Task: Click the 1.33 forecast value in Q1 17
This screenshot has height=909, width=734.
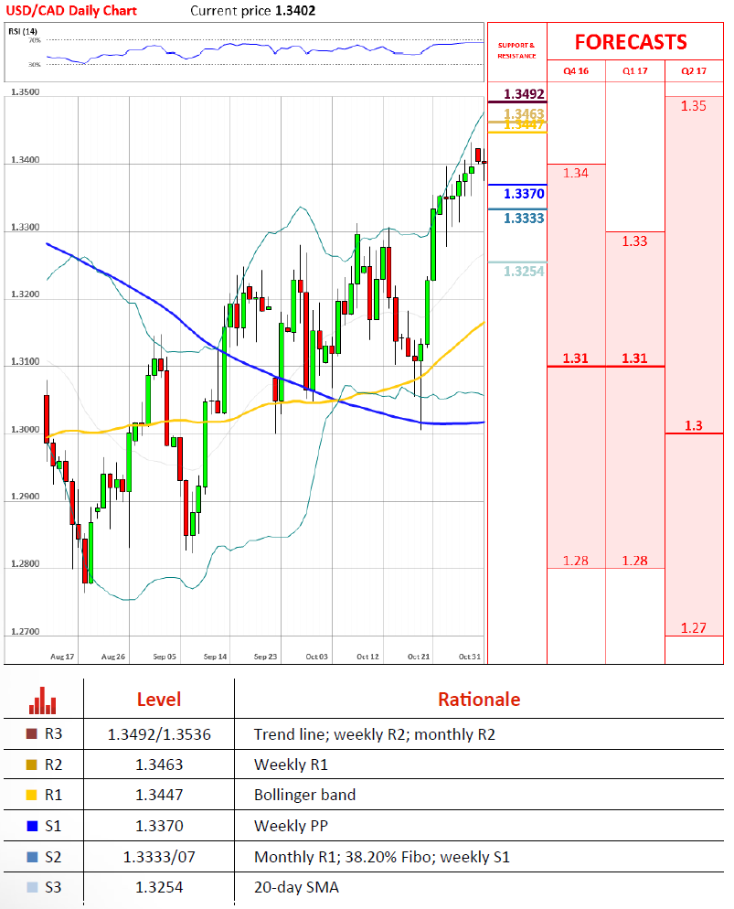Action: (634, 241)
